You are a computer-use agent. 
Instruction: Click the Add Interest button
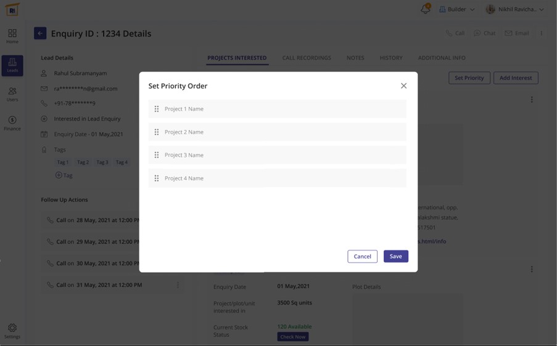[x=516, y=78]
